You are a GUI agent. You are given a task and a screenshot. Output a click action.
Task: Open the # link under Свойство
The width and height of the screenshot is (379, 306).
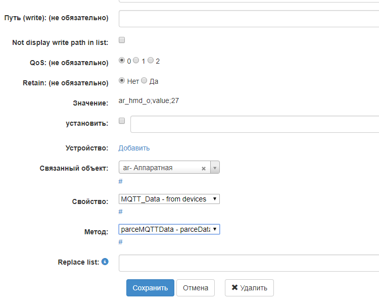click(x=120, y=212)
